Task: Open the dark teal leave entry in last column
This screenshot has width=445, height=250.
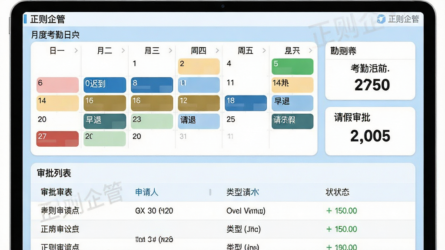Action: [292, 122]
